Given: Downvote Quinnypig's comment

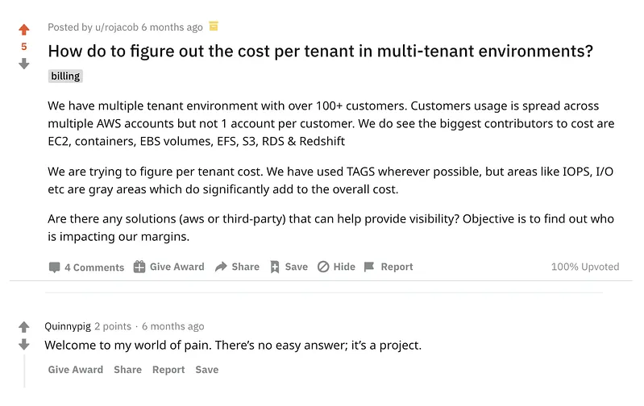Looking at the screenshot, I should point(23,345).
